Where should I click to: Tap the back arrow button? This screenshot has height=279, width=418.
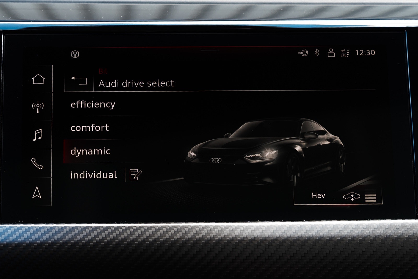(79, 81)
